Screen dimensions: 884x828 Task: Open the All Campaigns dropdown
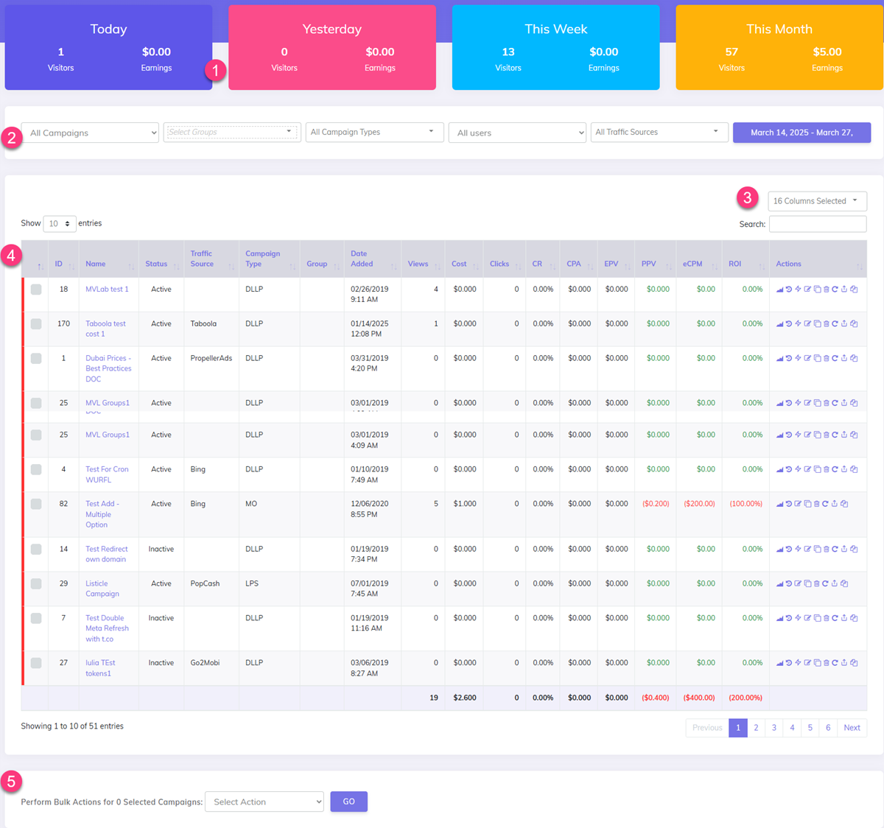click(x=89, y=132)
